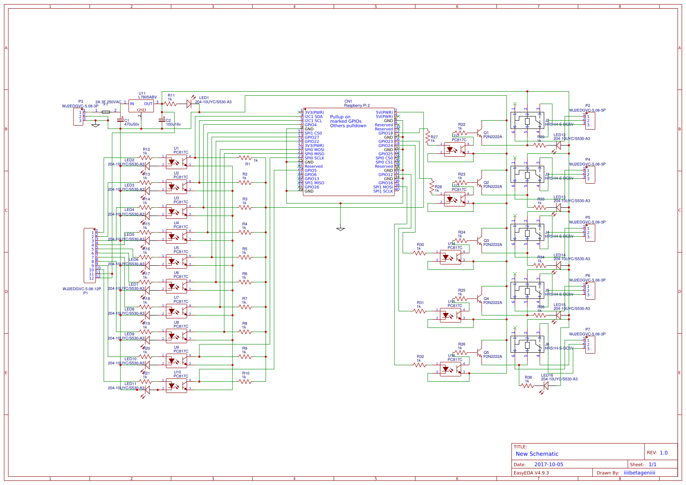Viewport: 686px width, 485px height.
Task: Click the LED16 diode symbol
Action: (546, 386)
